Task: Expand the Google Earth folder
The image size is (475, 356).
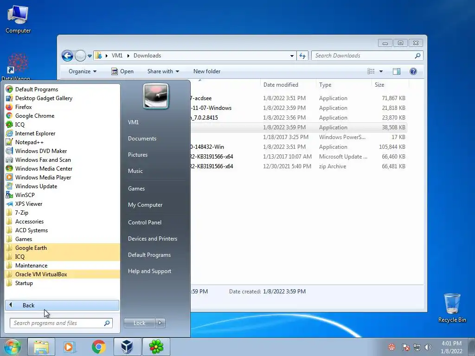Action: click(62, 248)
